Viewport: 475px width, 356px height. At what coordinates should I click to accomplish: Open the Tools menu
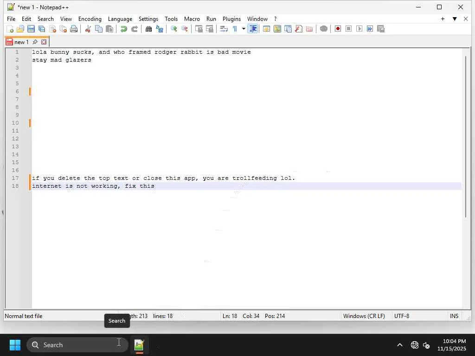pyautogui.click(x=171, y=19)
